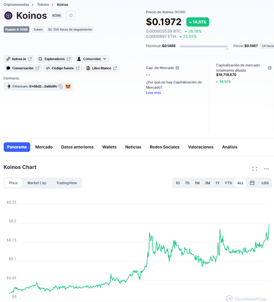Open the Valoraciones tab
Image resolution: width=274 pixels, height=302 pixels.
tap(200, 147)
